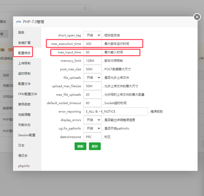Click max_input_time input field
Screen dimensions: 204x196
pyautogui.click(x=93, y=52)
